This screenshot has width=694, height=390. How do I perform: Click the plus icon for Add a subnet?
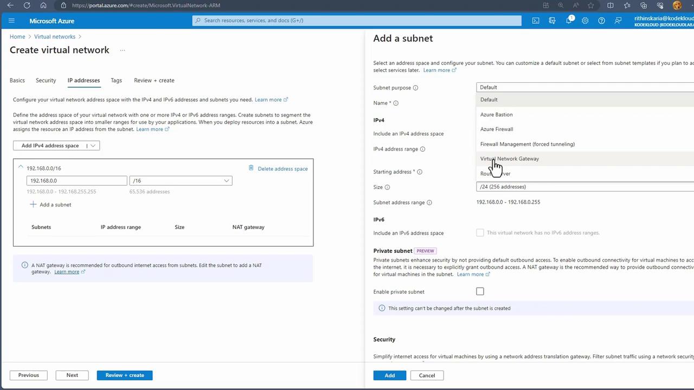pos(33,204)
